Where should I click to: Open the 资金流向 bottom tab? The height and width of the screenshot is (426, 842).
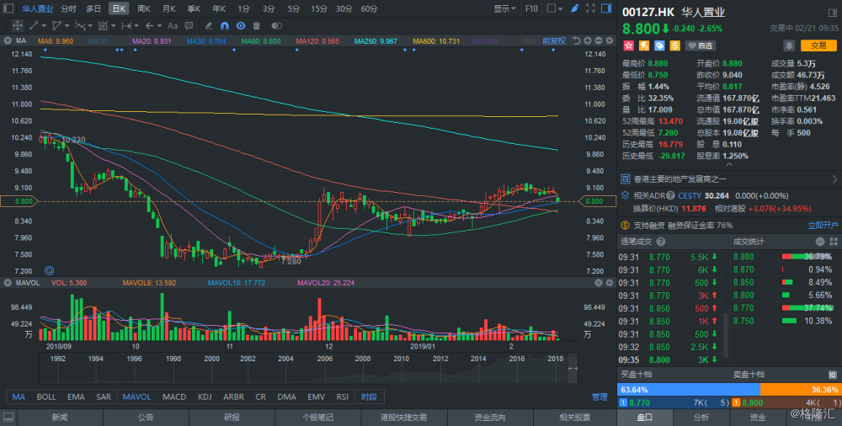(490, 418)
